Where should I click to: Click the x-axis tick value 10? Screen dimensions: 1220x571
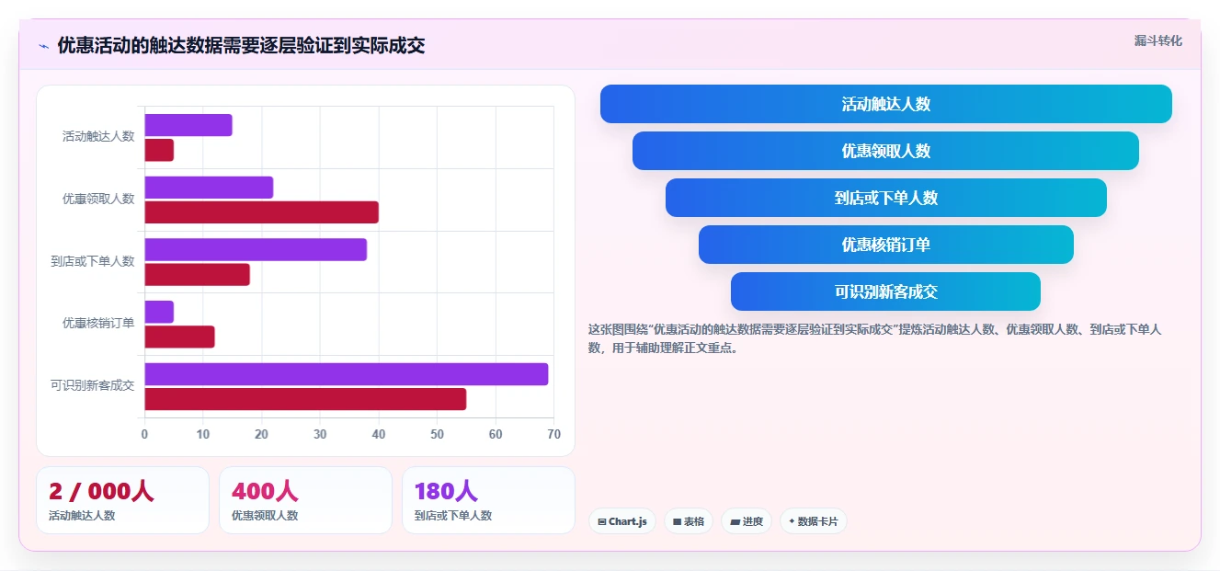point(203,435)
